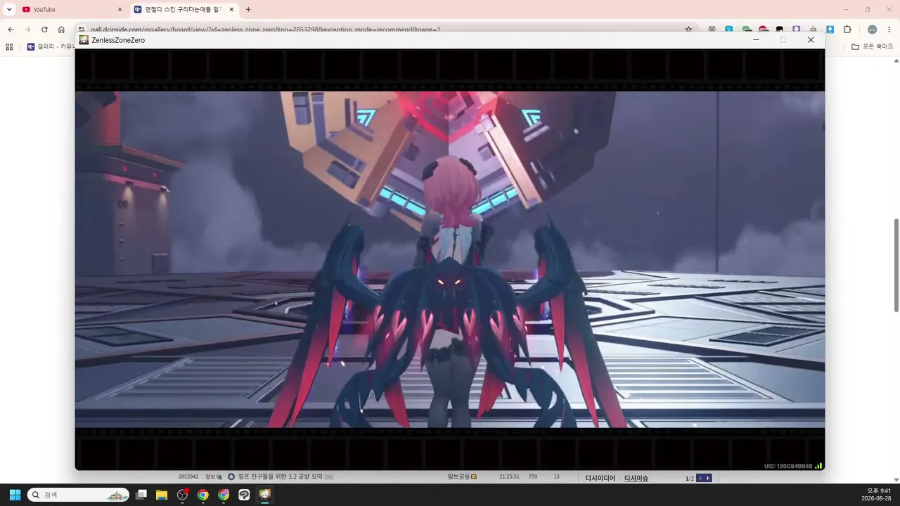This screenshot has height=506, width=900.
Task: Open the green chat bubble extension
Action: pyautogui.click(x=746, y=30)
